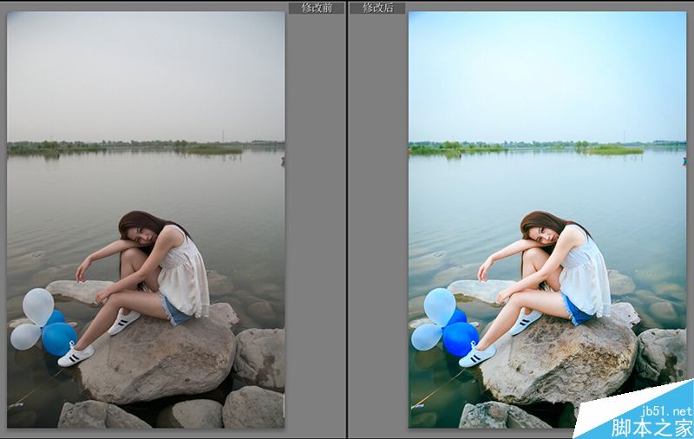
Task: Click the 修改后 label above the right photo
Action: [377, 8]
